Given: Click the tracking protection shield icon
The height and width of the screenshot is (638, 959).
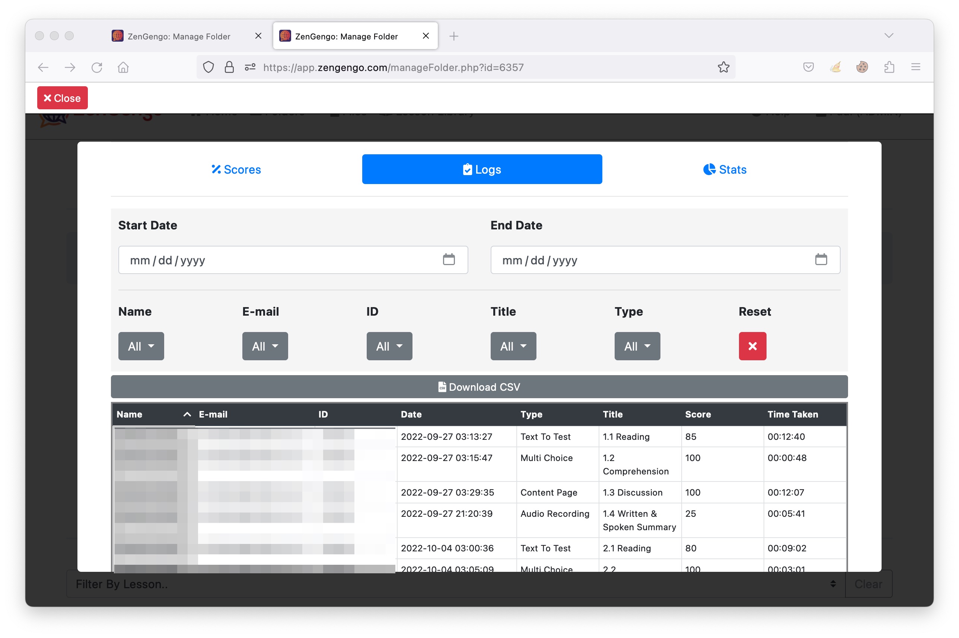Looking at the screenshot, I should pyautogui.click(x=208, y=67).
